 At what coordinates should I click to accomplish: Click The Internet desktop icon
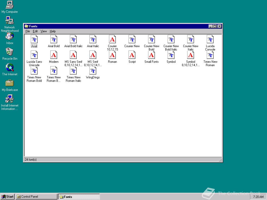click(x=10, y=69)
